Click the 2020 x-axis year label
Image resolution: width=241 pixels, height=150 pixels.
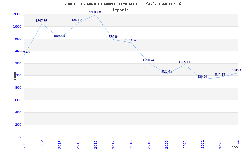point(167,144)
